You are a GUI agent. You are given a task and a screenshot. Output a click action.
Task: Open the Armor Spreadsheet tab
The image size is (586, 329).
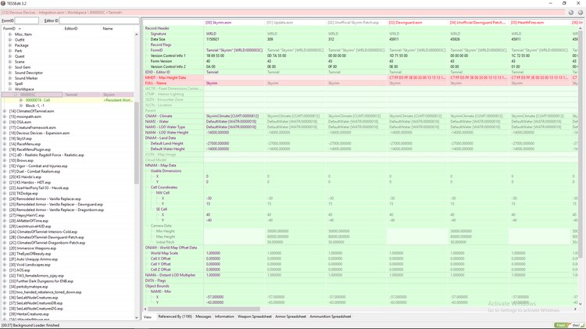[x=291, y=316]
